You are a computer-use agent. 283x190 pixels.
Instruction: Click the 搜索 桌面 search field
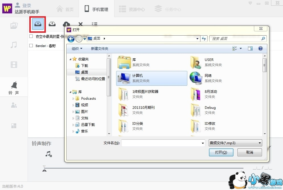click(x=235, y=38)
